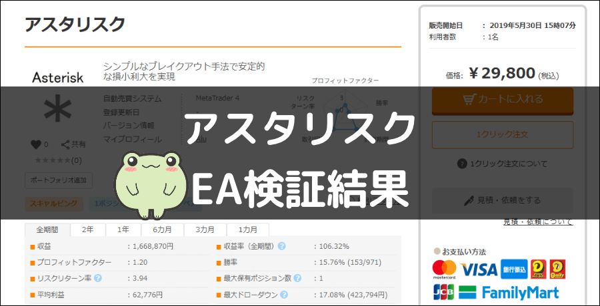600x306 pixels.
Task: Click the プロフィットファクター value 1.20
Action: pos(140,263)
